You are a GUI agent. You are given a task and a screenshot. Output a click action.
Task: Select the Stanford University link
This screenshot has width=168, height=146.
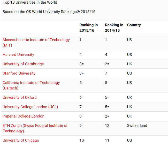tap(19, 73)
